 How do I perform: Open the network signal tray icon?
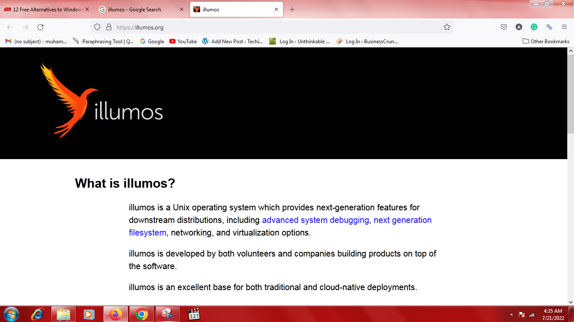pyautogui.click(x=532, y=314)
